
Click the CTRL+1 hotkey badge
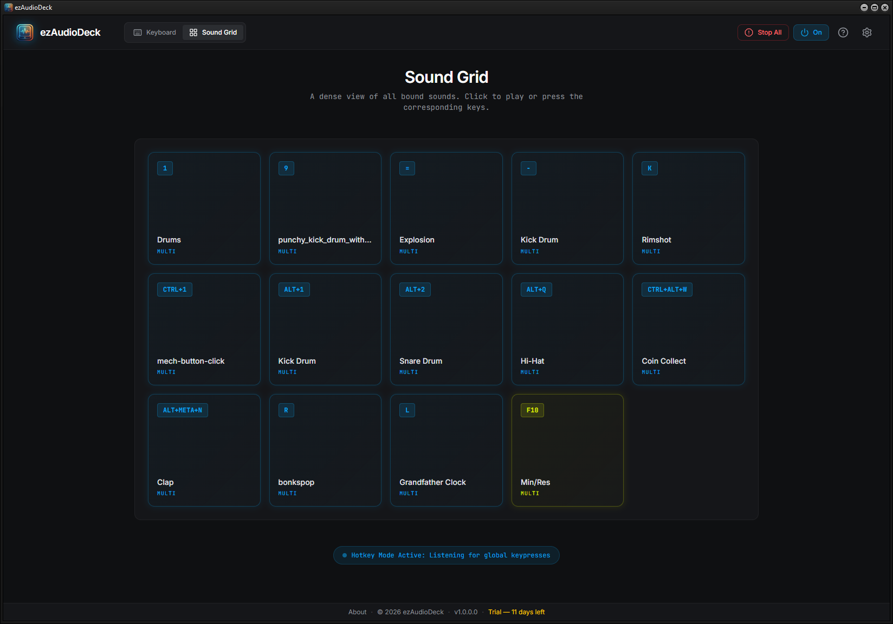(174, 290)
